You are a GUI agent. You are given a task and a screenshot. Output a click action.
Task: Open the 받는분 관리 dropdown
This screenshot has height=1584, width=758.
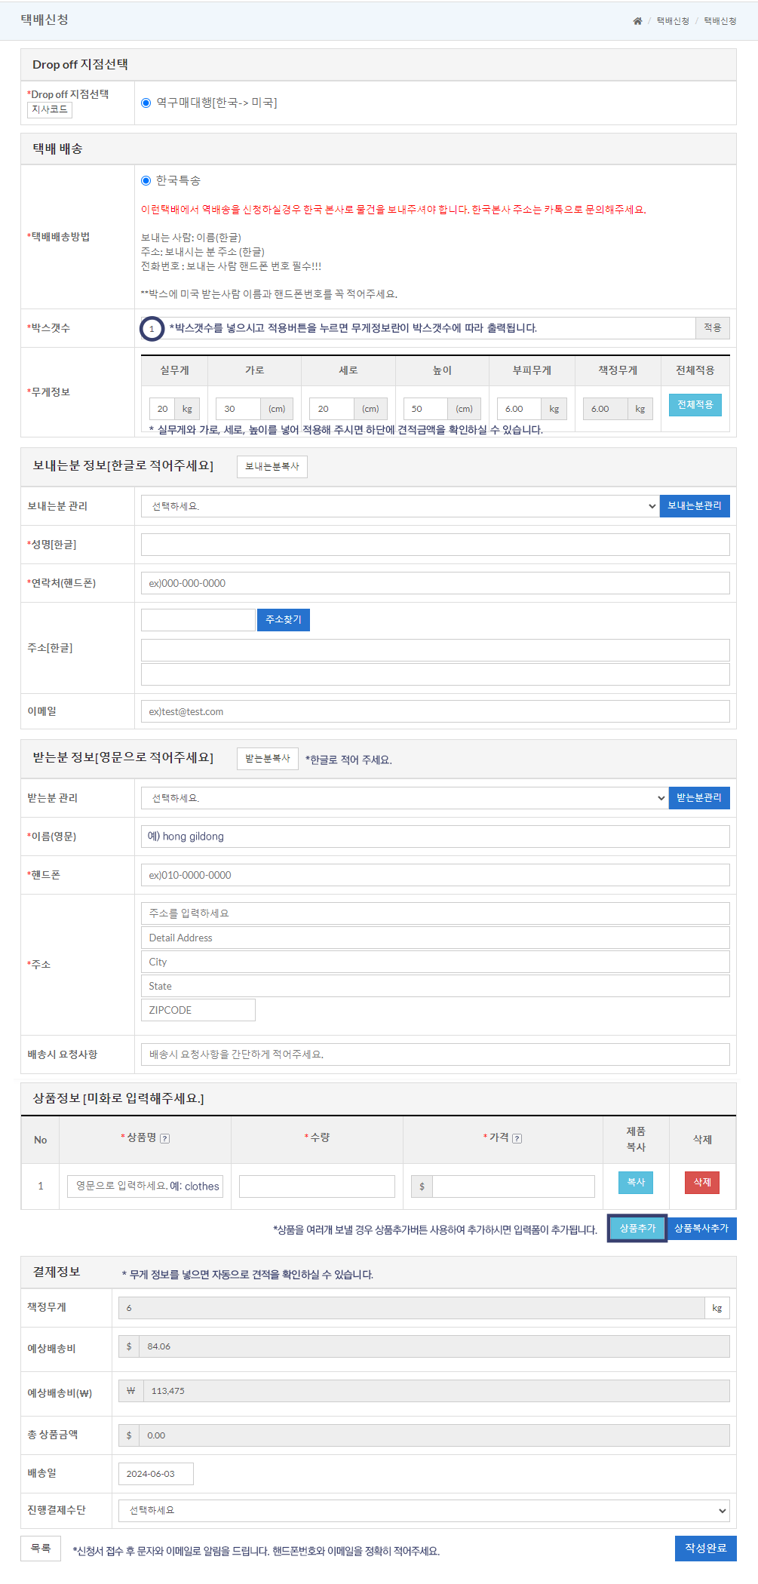tap(405, 798)
